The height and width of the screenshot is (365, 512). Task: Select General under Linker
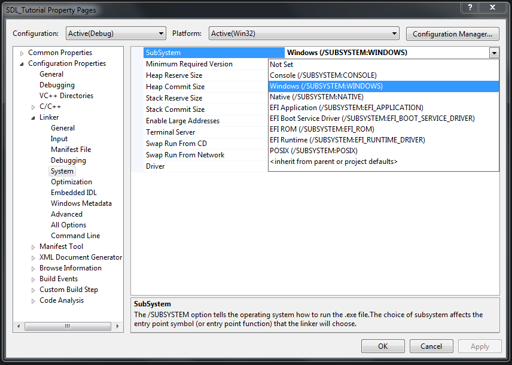tap(63, 128)
